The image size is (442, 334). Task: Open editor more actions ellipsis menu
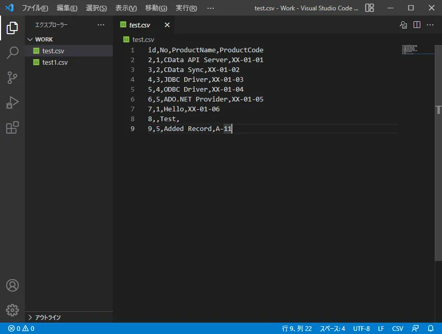coord(430,25)
